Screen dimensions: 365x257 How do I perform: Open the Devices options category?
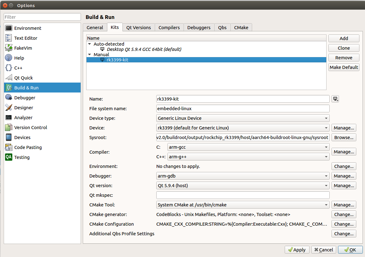pyautogui.click(x=22, y=138)
